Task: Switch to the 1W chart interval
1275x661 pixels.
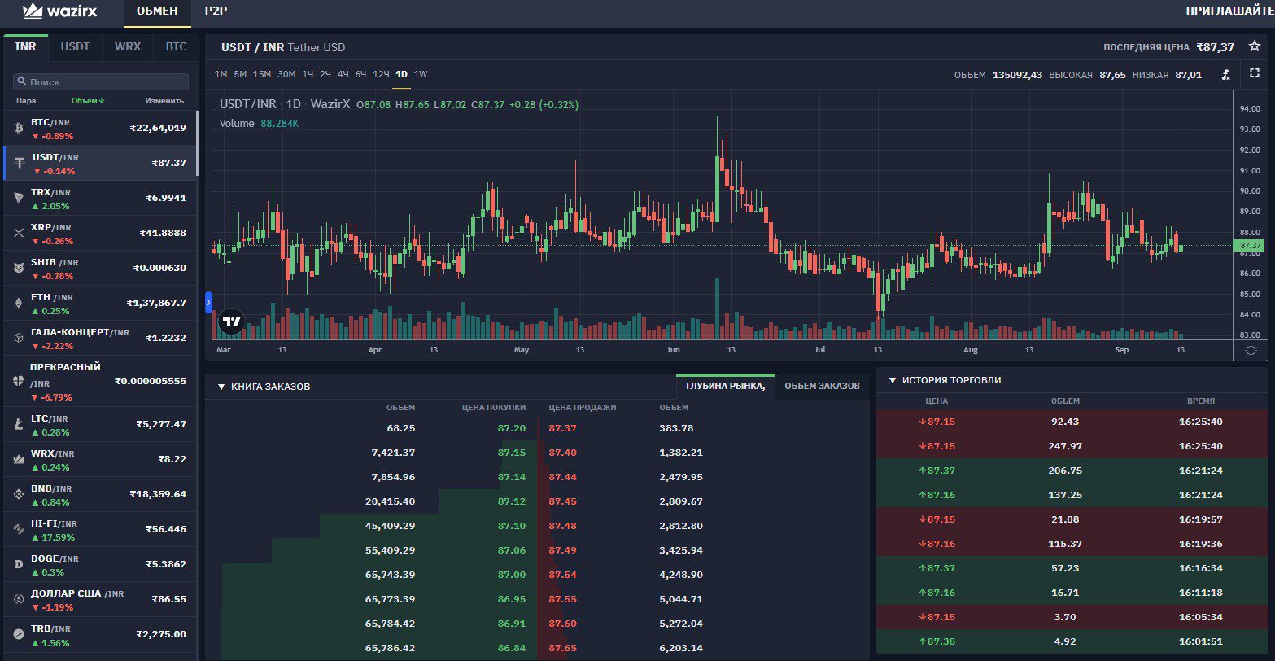Action: (421, 74)
